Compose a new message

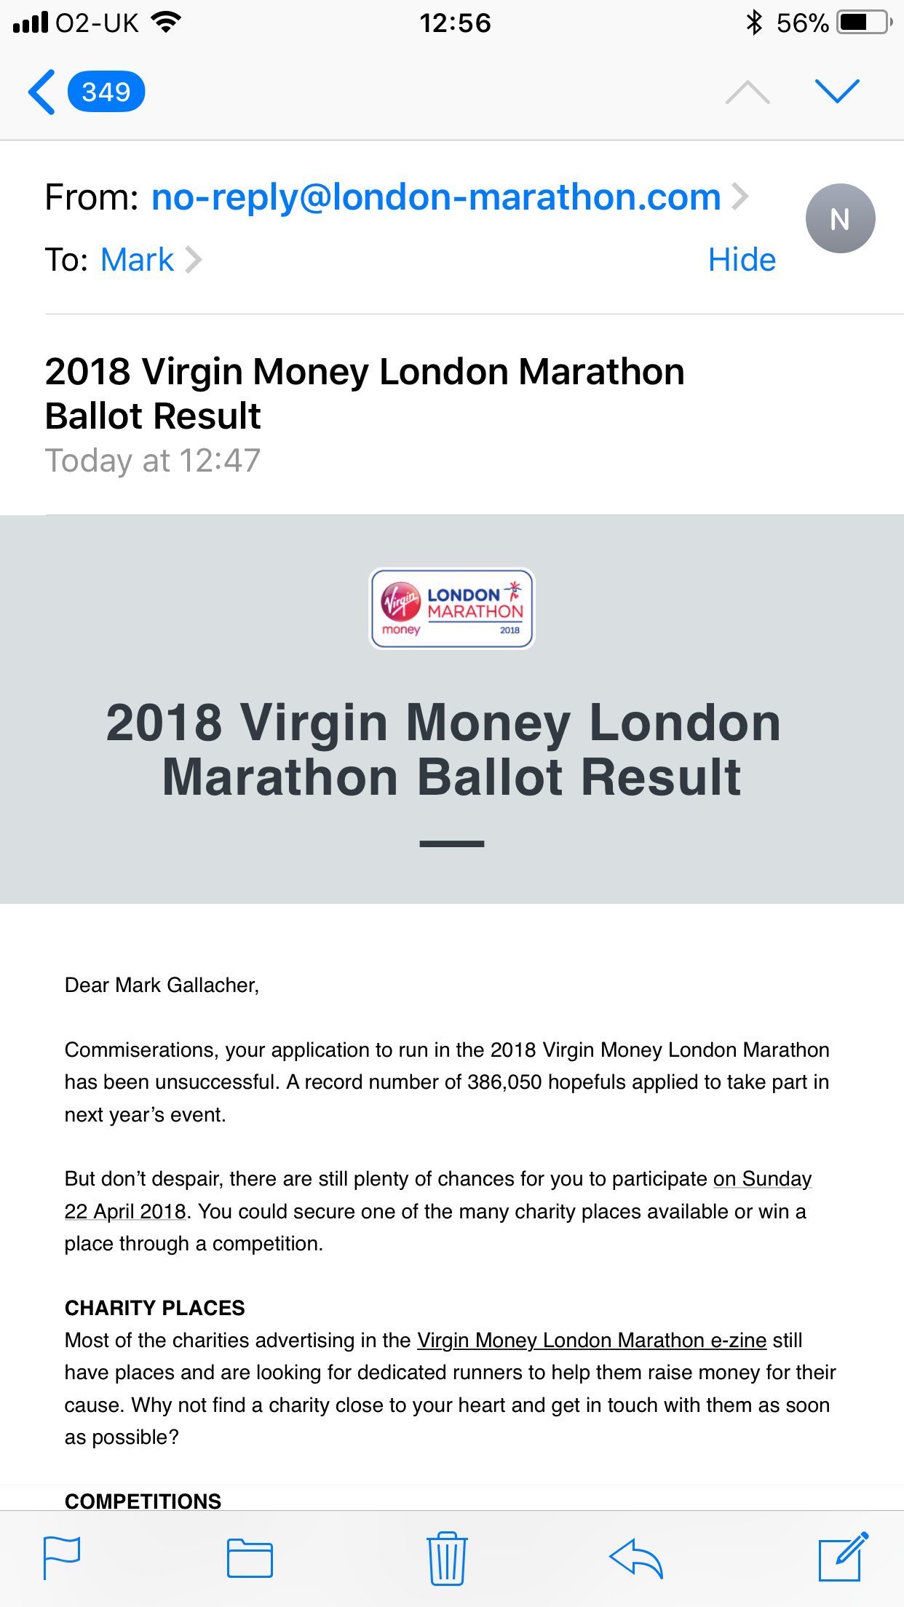[843, 1556]
